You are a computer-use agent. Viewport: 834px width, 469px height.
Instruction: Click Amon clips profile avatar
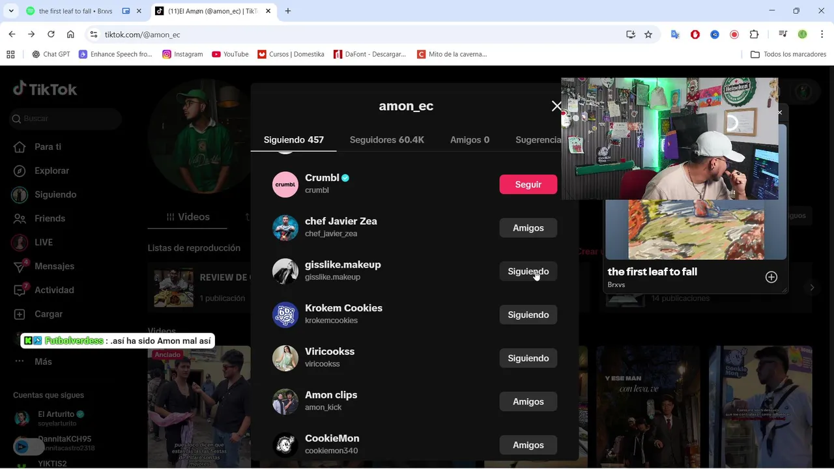pos(285,401)
